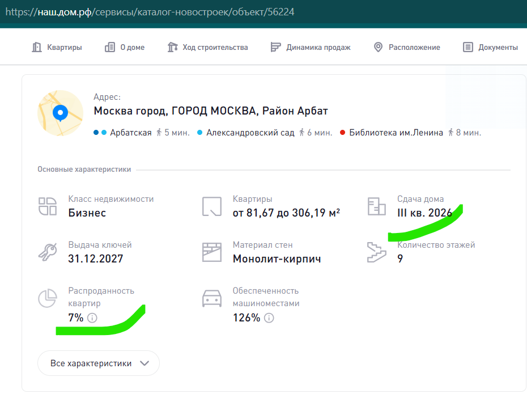Click the date III кв. 2026
Screen dimensions: 527x394
pyautogui.click(x=424, y=213)
